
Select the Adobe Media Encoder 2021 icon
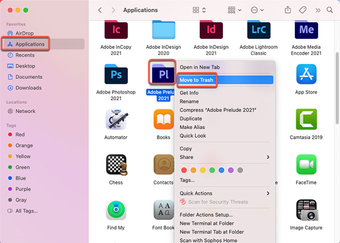[x=306, y=29]
